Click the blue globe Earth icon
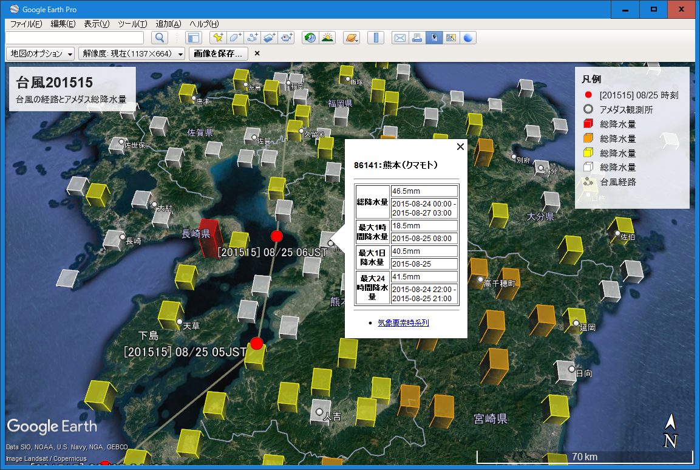The image size is (700, 470). point(468,38)
